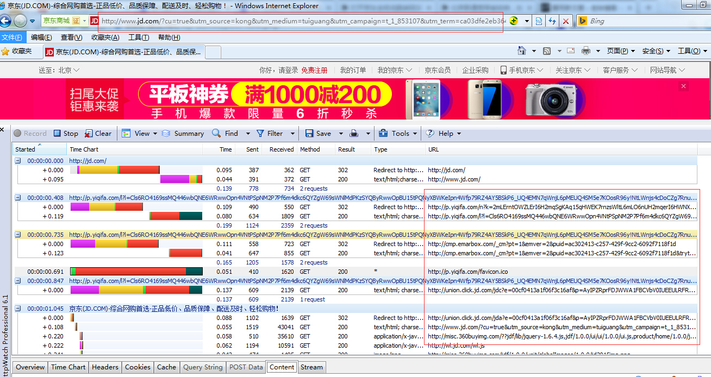Expand the 我的京东 dropdown
This screenshot has width=711, height=377.
coord(395,70)
